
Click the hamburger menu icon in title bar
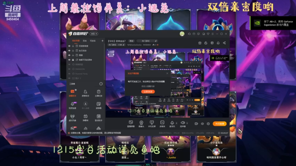(x=212, y=34)
